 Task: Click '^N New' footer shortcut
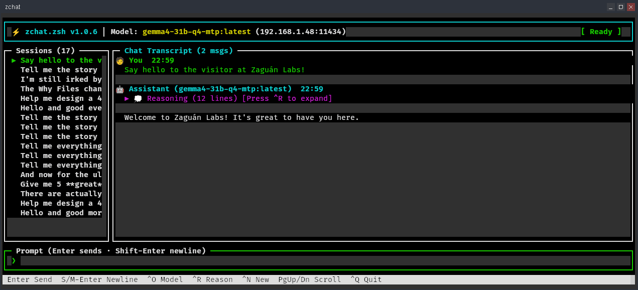256,279
